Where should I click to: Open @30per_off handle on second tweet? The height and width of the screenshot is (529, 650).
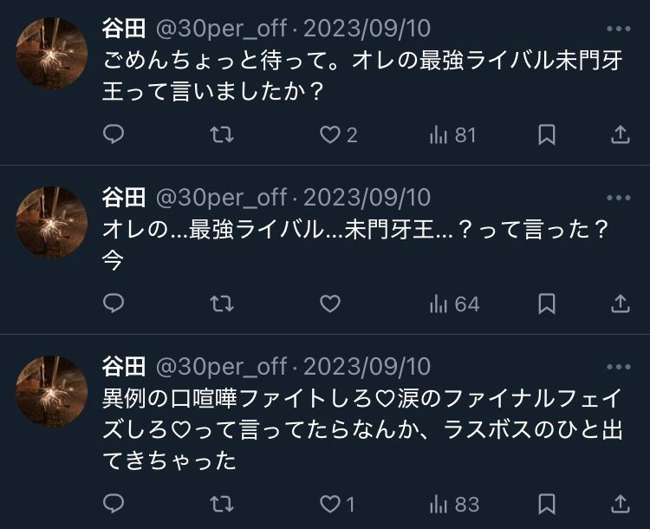(x=220, y=198)
